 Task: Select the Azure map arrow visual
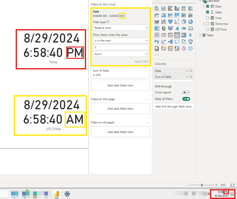pyautogui.click(x=177, y=28)
